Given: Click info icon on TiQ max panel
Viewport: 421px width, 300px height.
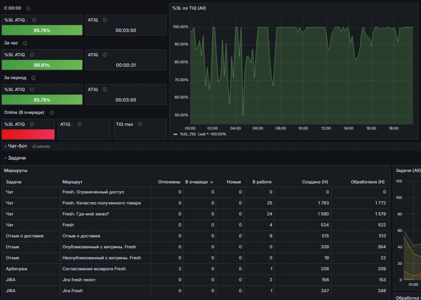Looking at the screenshot, I should pos(140,124).
